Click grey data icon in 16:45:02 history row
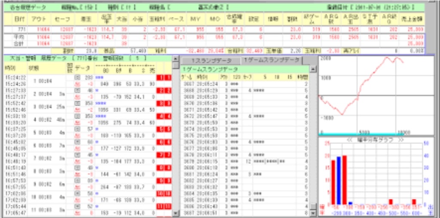This screenshot has height=218, width=440. 76,142
